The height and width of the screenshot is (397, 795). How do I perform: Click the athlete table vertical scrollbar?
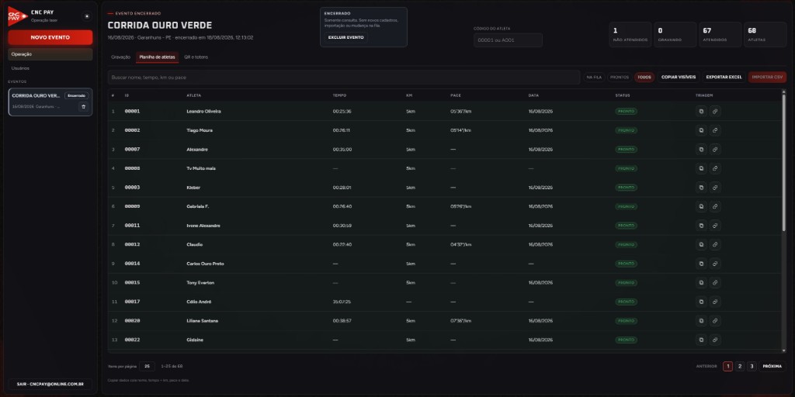784,162
